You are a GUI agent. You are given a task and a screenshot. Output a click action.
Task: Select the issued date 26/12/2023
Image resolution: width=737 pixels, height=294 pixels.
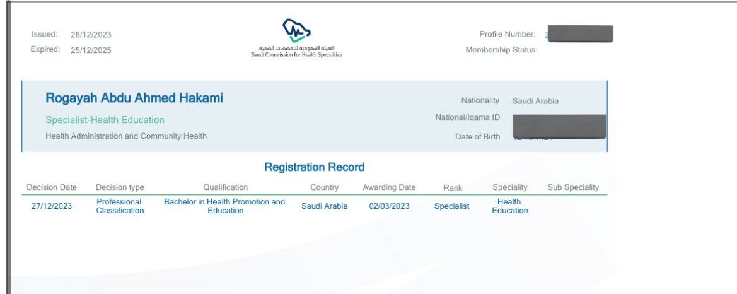click(x=91, y=35)
